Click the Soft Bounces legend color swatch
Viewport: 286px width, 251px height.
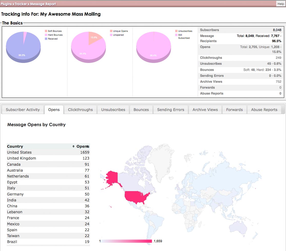46,31
